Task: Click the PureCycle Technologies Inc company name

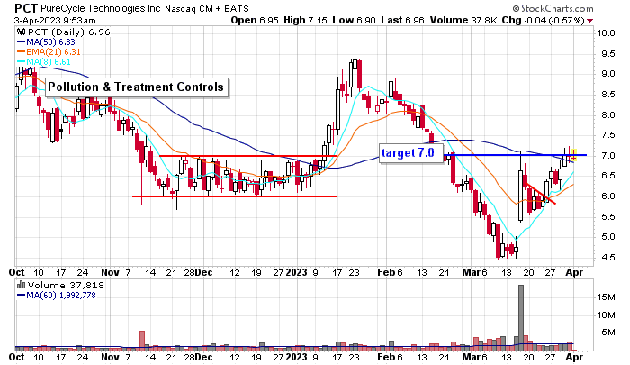Action: pyautogui.click(x=101, y=8)
